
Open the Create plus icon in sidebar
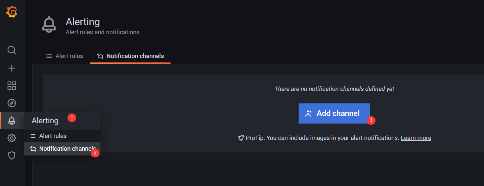[x=12, y=68]
